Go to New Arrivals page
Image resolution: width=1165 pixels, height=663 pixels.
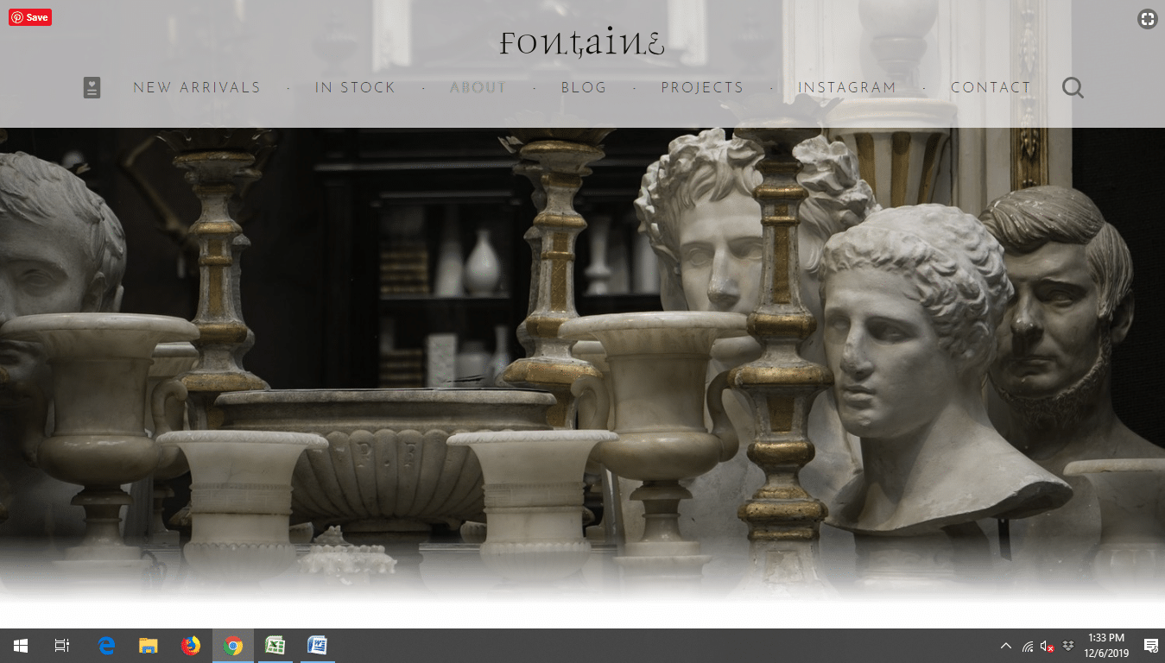point(197,87)
